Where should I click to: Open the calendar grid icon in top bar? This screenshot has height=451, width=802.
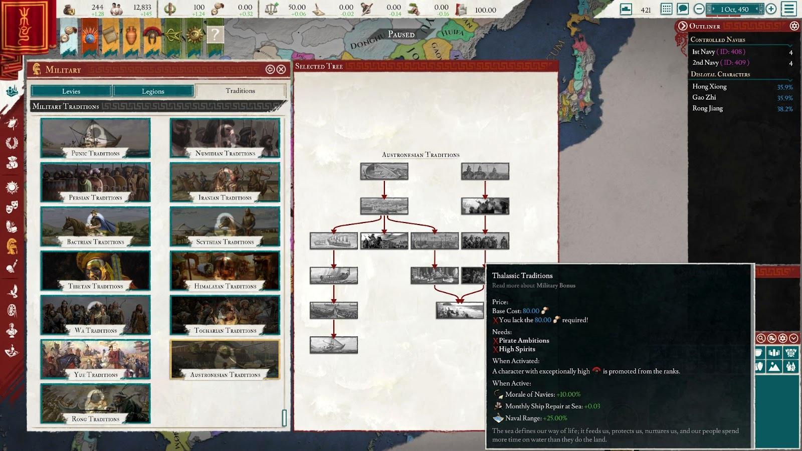666,9
